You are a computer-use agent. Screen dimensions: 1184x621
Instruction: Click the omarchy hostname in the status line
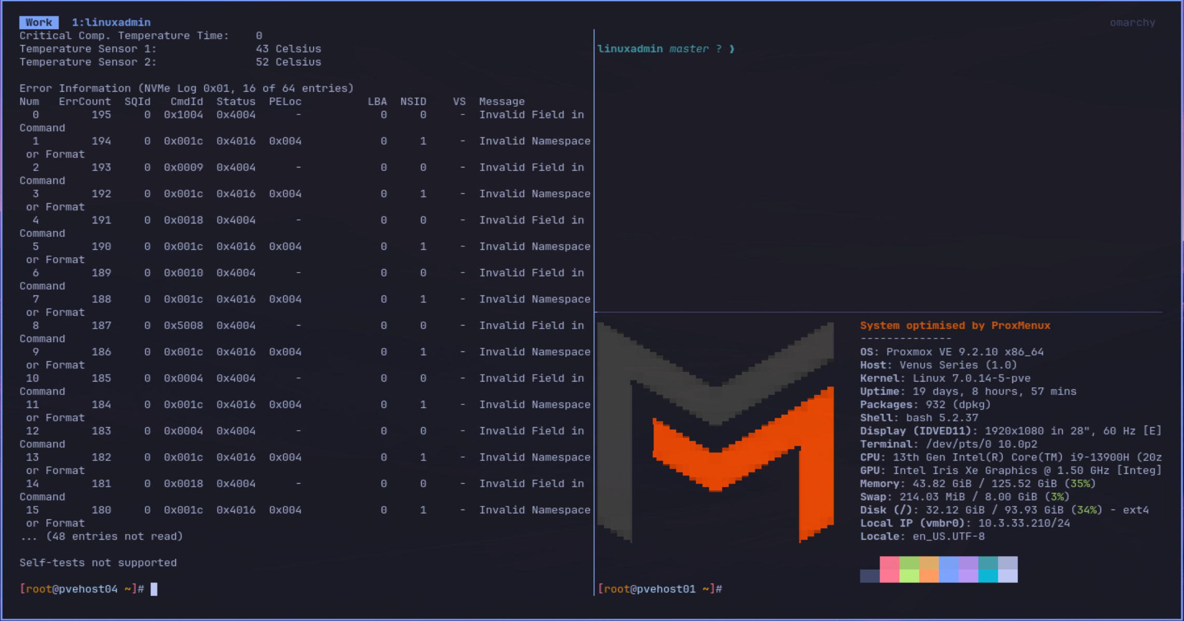click(1132, 23)
